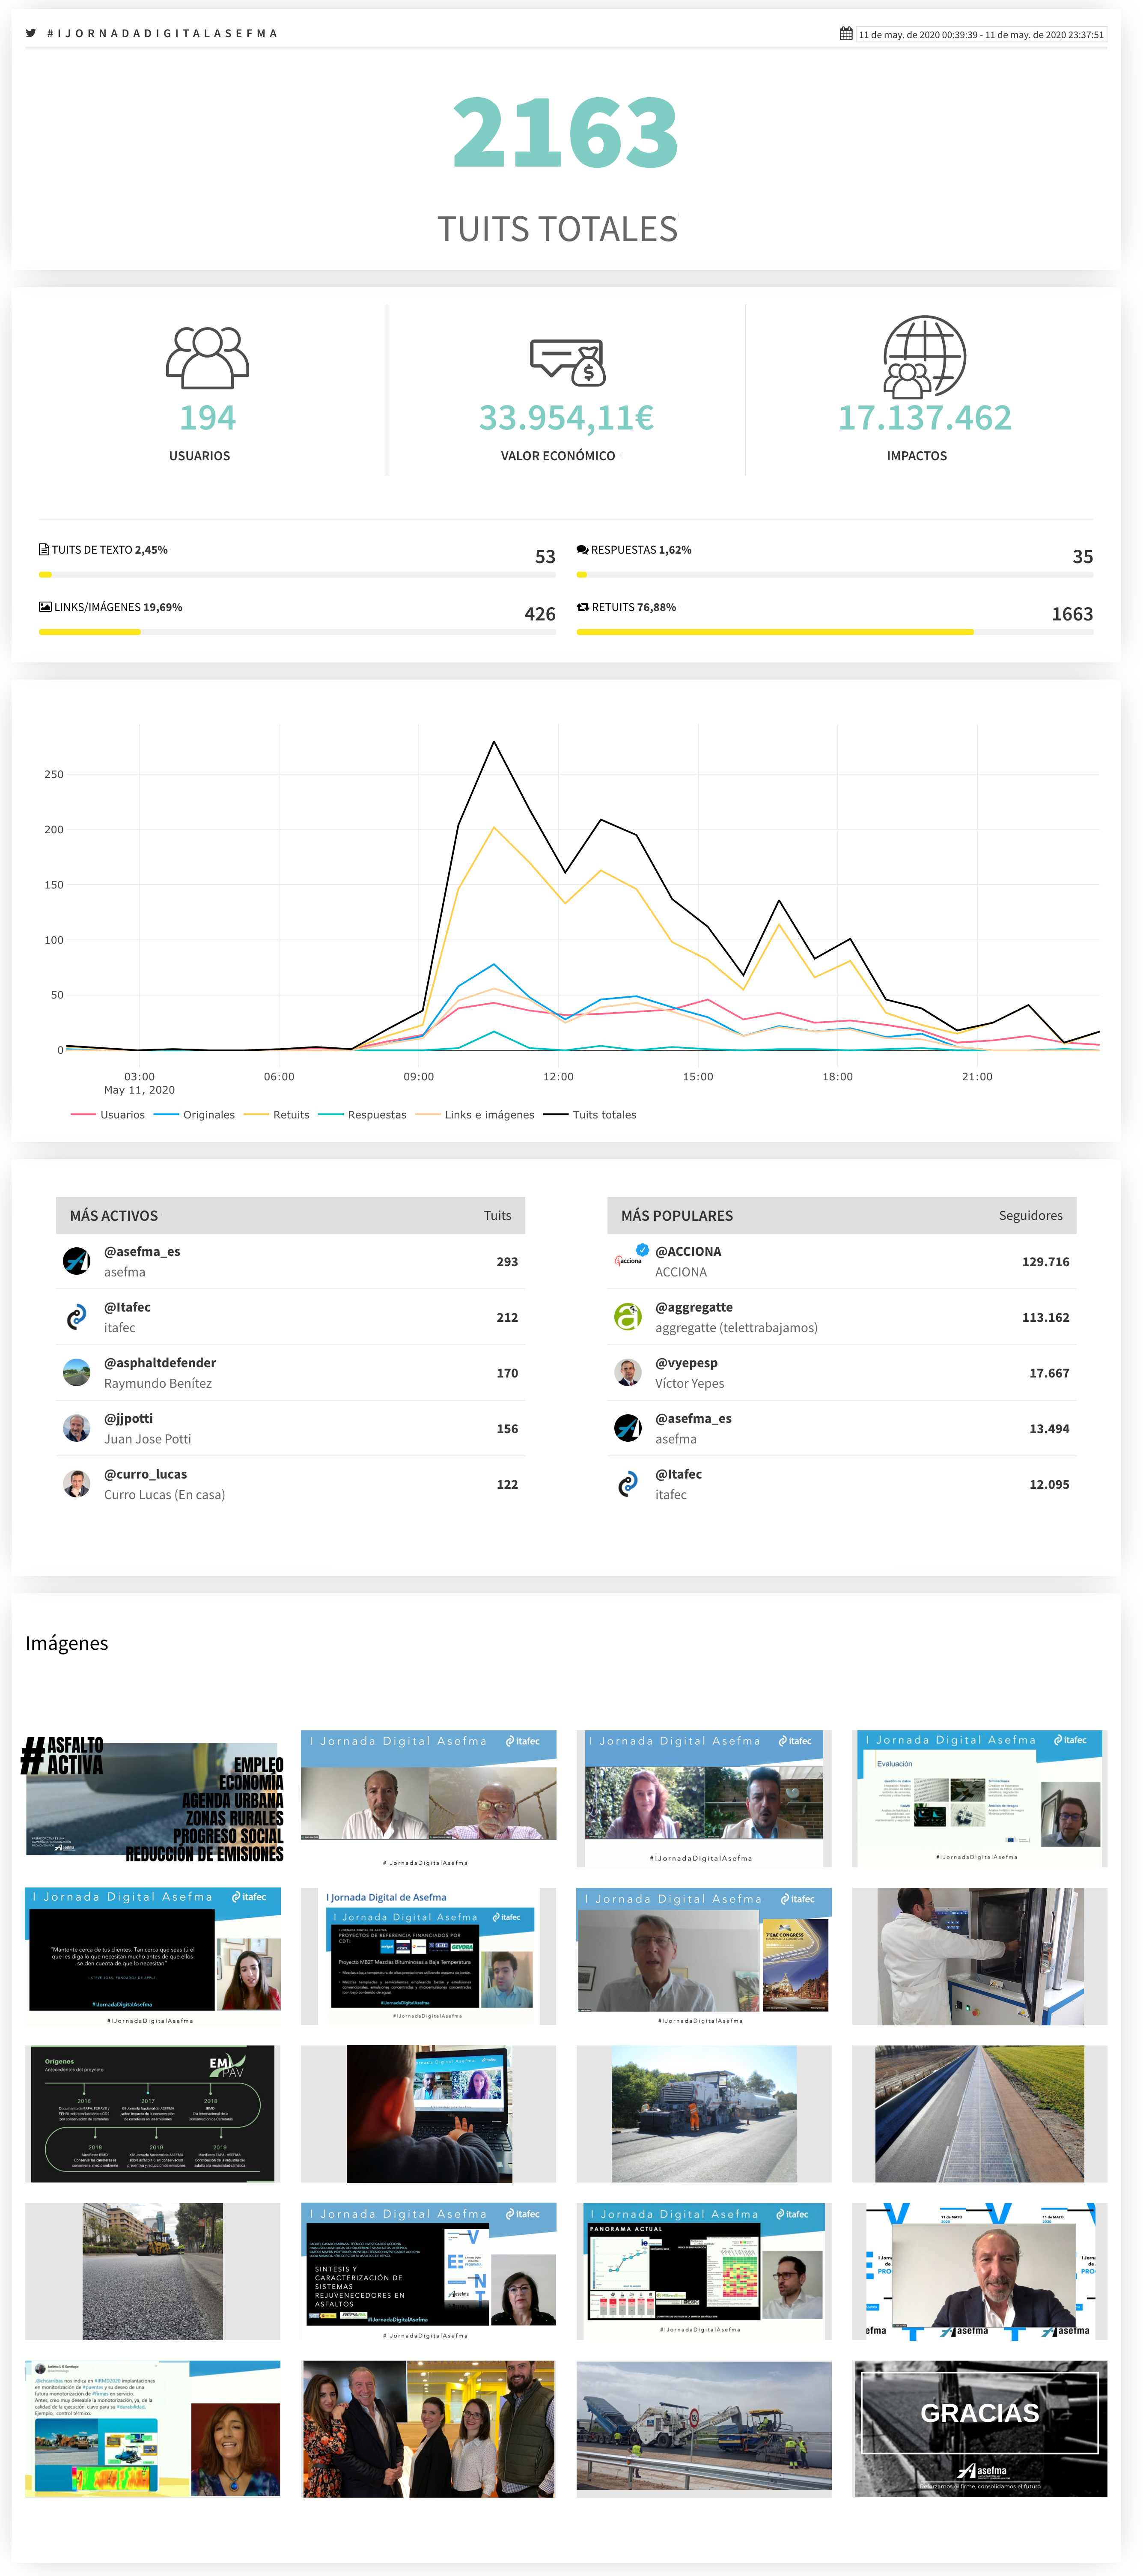Click the Links/Imágenes 19,69% progress bar
1143x2576 pixels.
[x=297, y=632]
